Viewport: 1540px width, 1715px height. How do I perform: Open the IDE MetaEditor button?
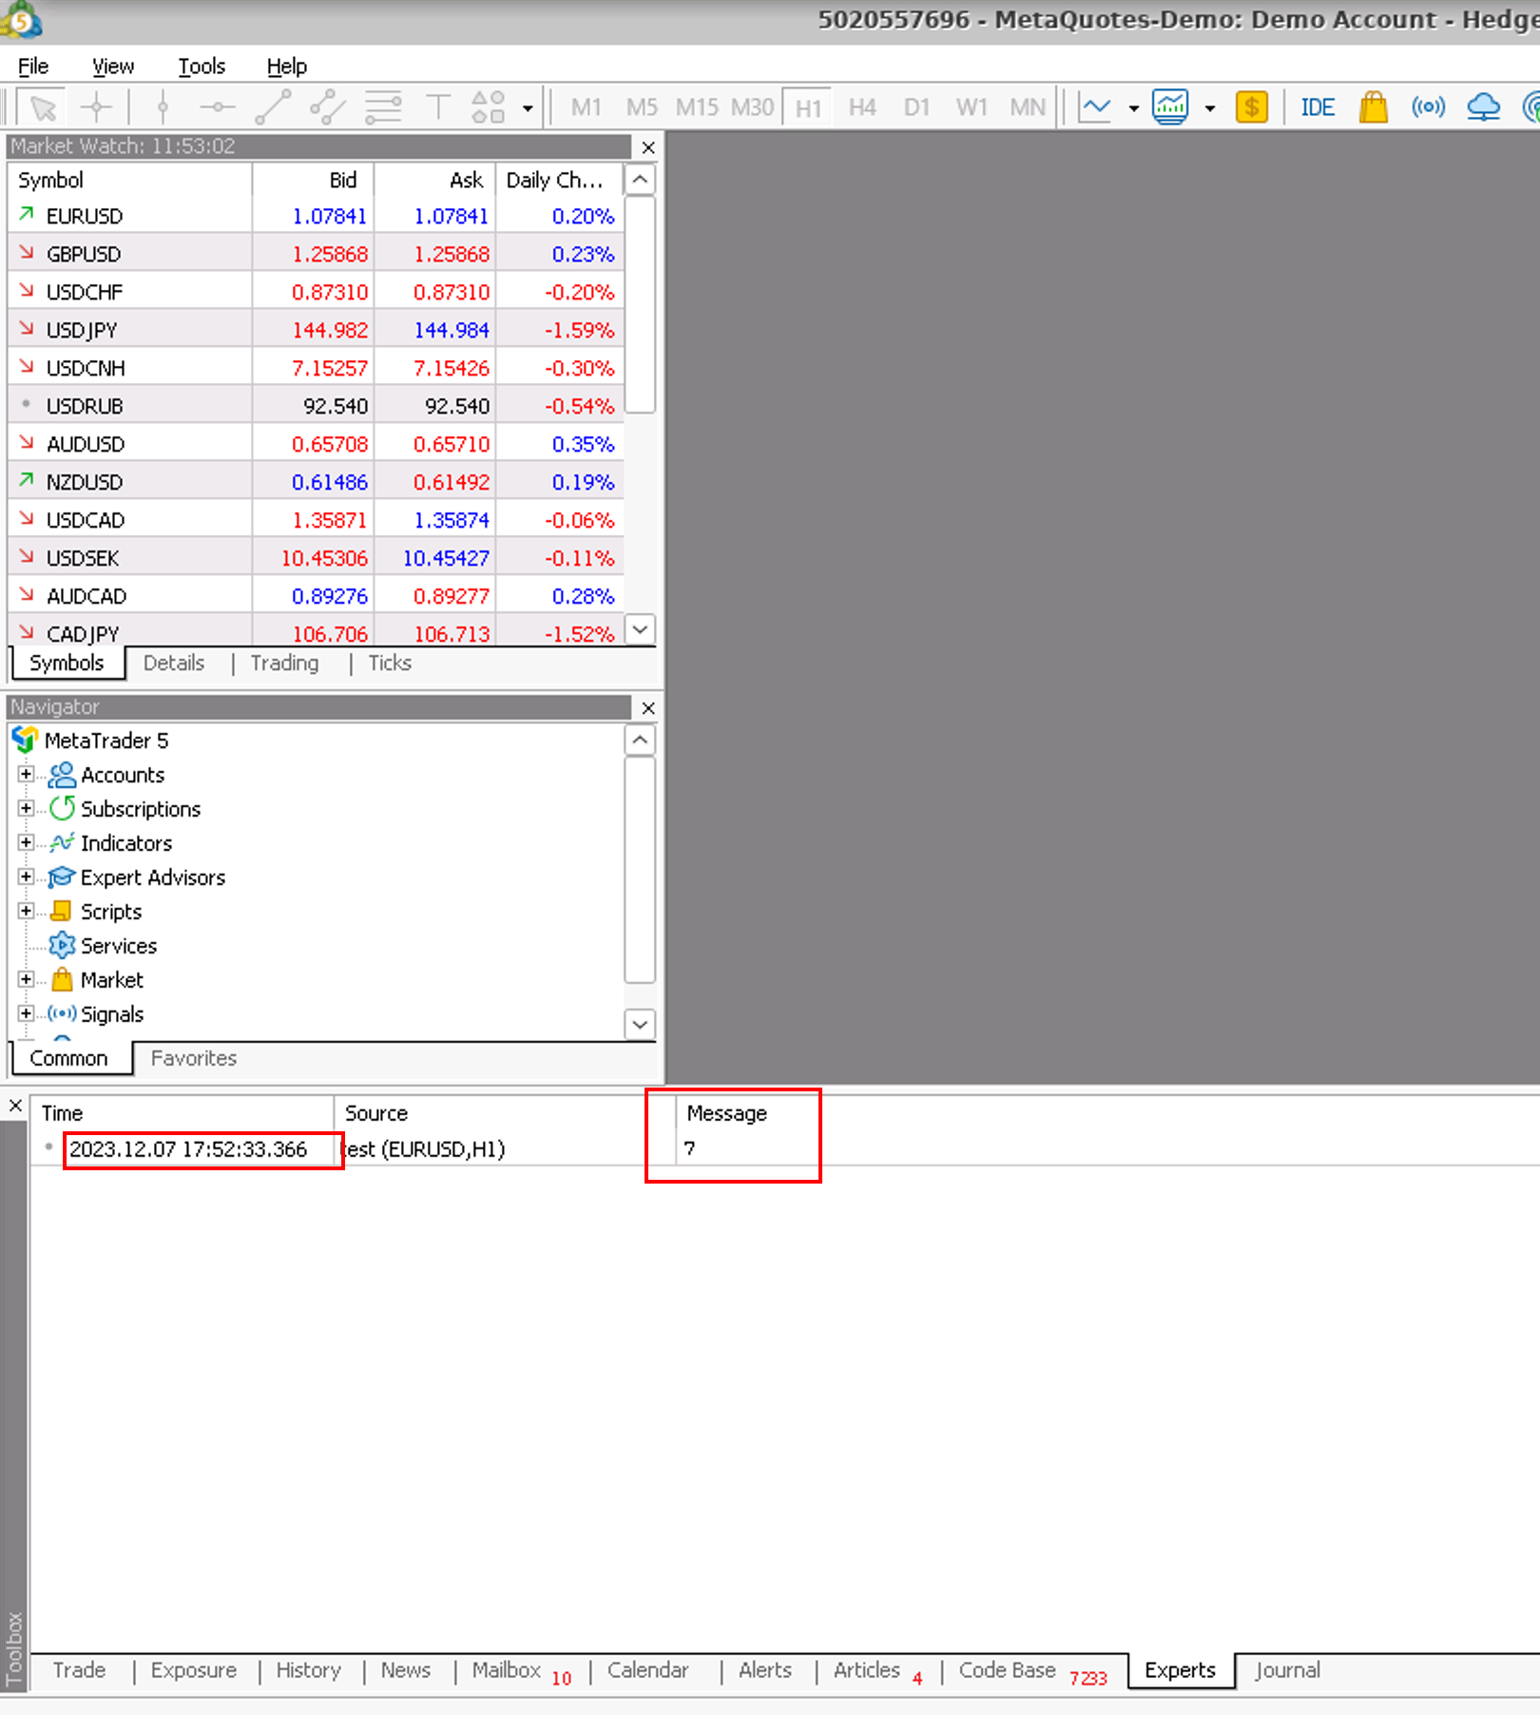click(x=1318, y=107)
